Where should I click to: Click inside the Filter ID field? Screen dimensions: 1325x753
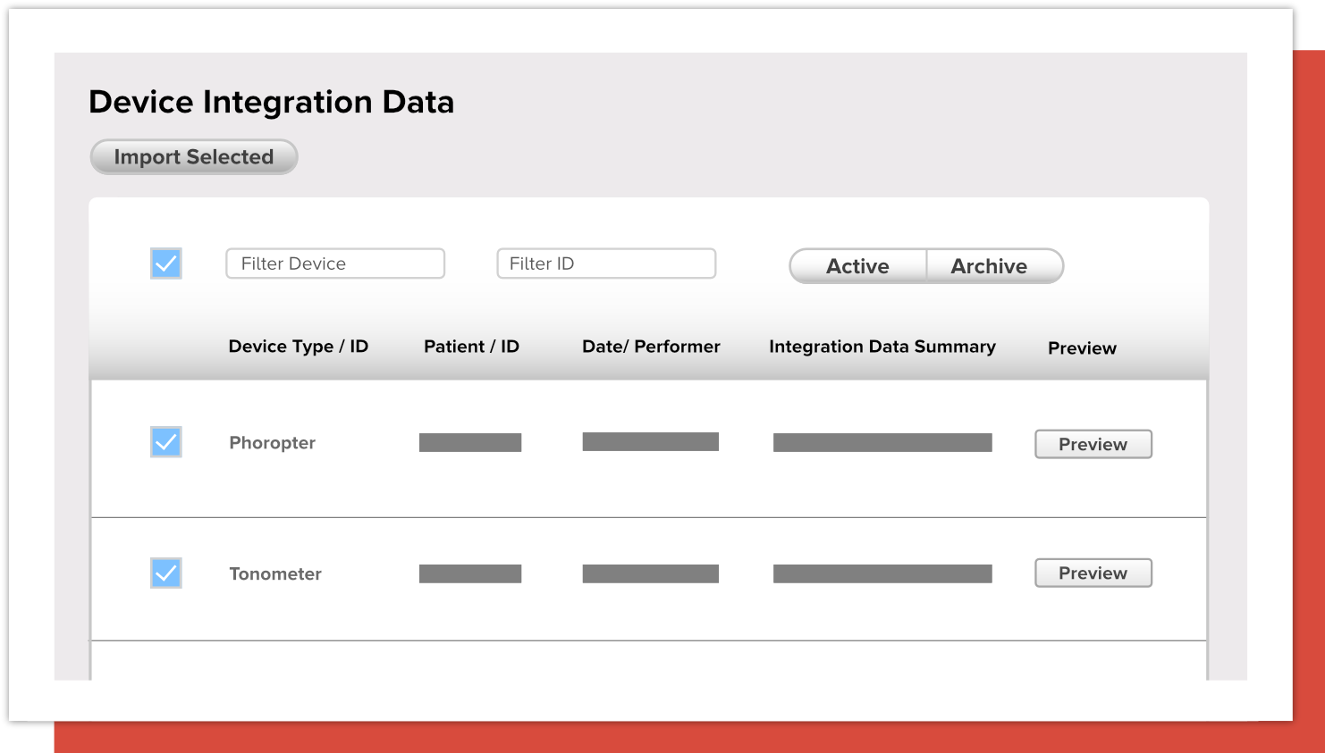click(x=605, y=263)
